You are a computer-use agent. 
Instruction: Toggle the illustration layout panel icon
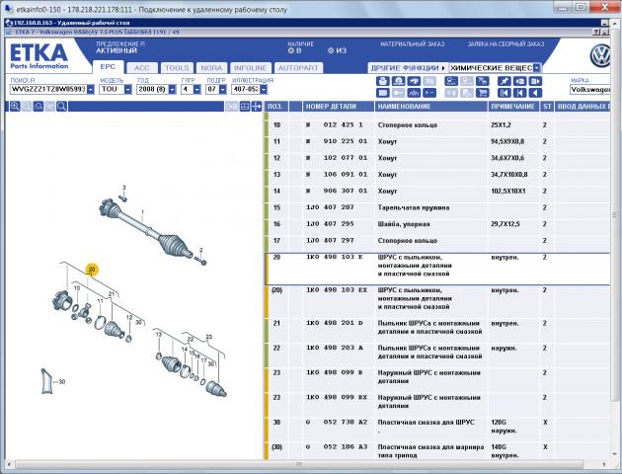click(x=245, y=107)
